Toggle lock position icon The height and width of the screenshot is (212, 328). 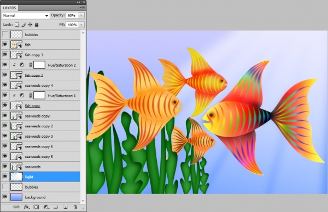30,25
